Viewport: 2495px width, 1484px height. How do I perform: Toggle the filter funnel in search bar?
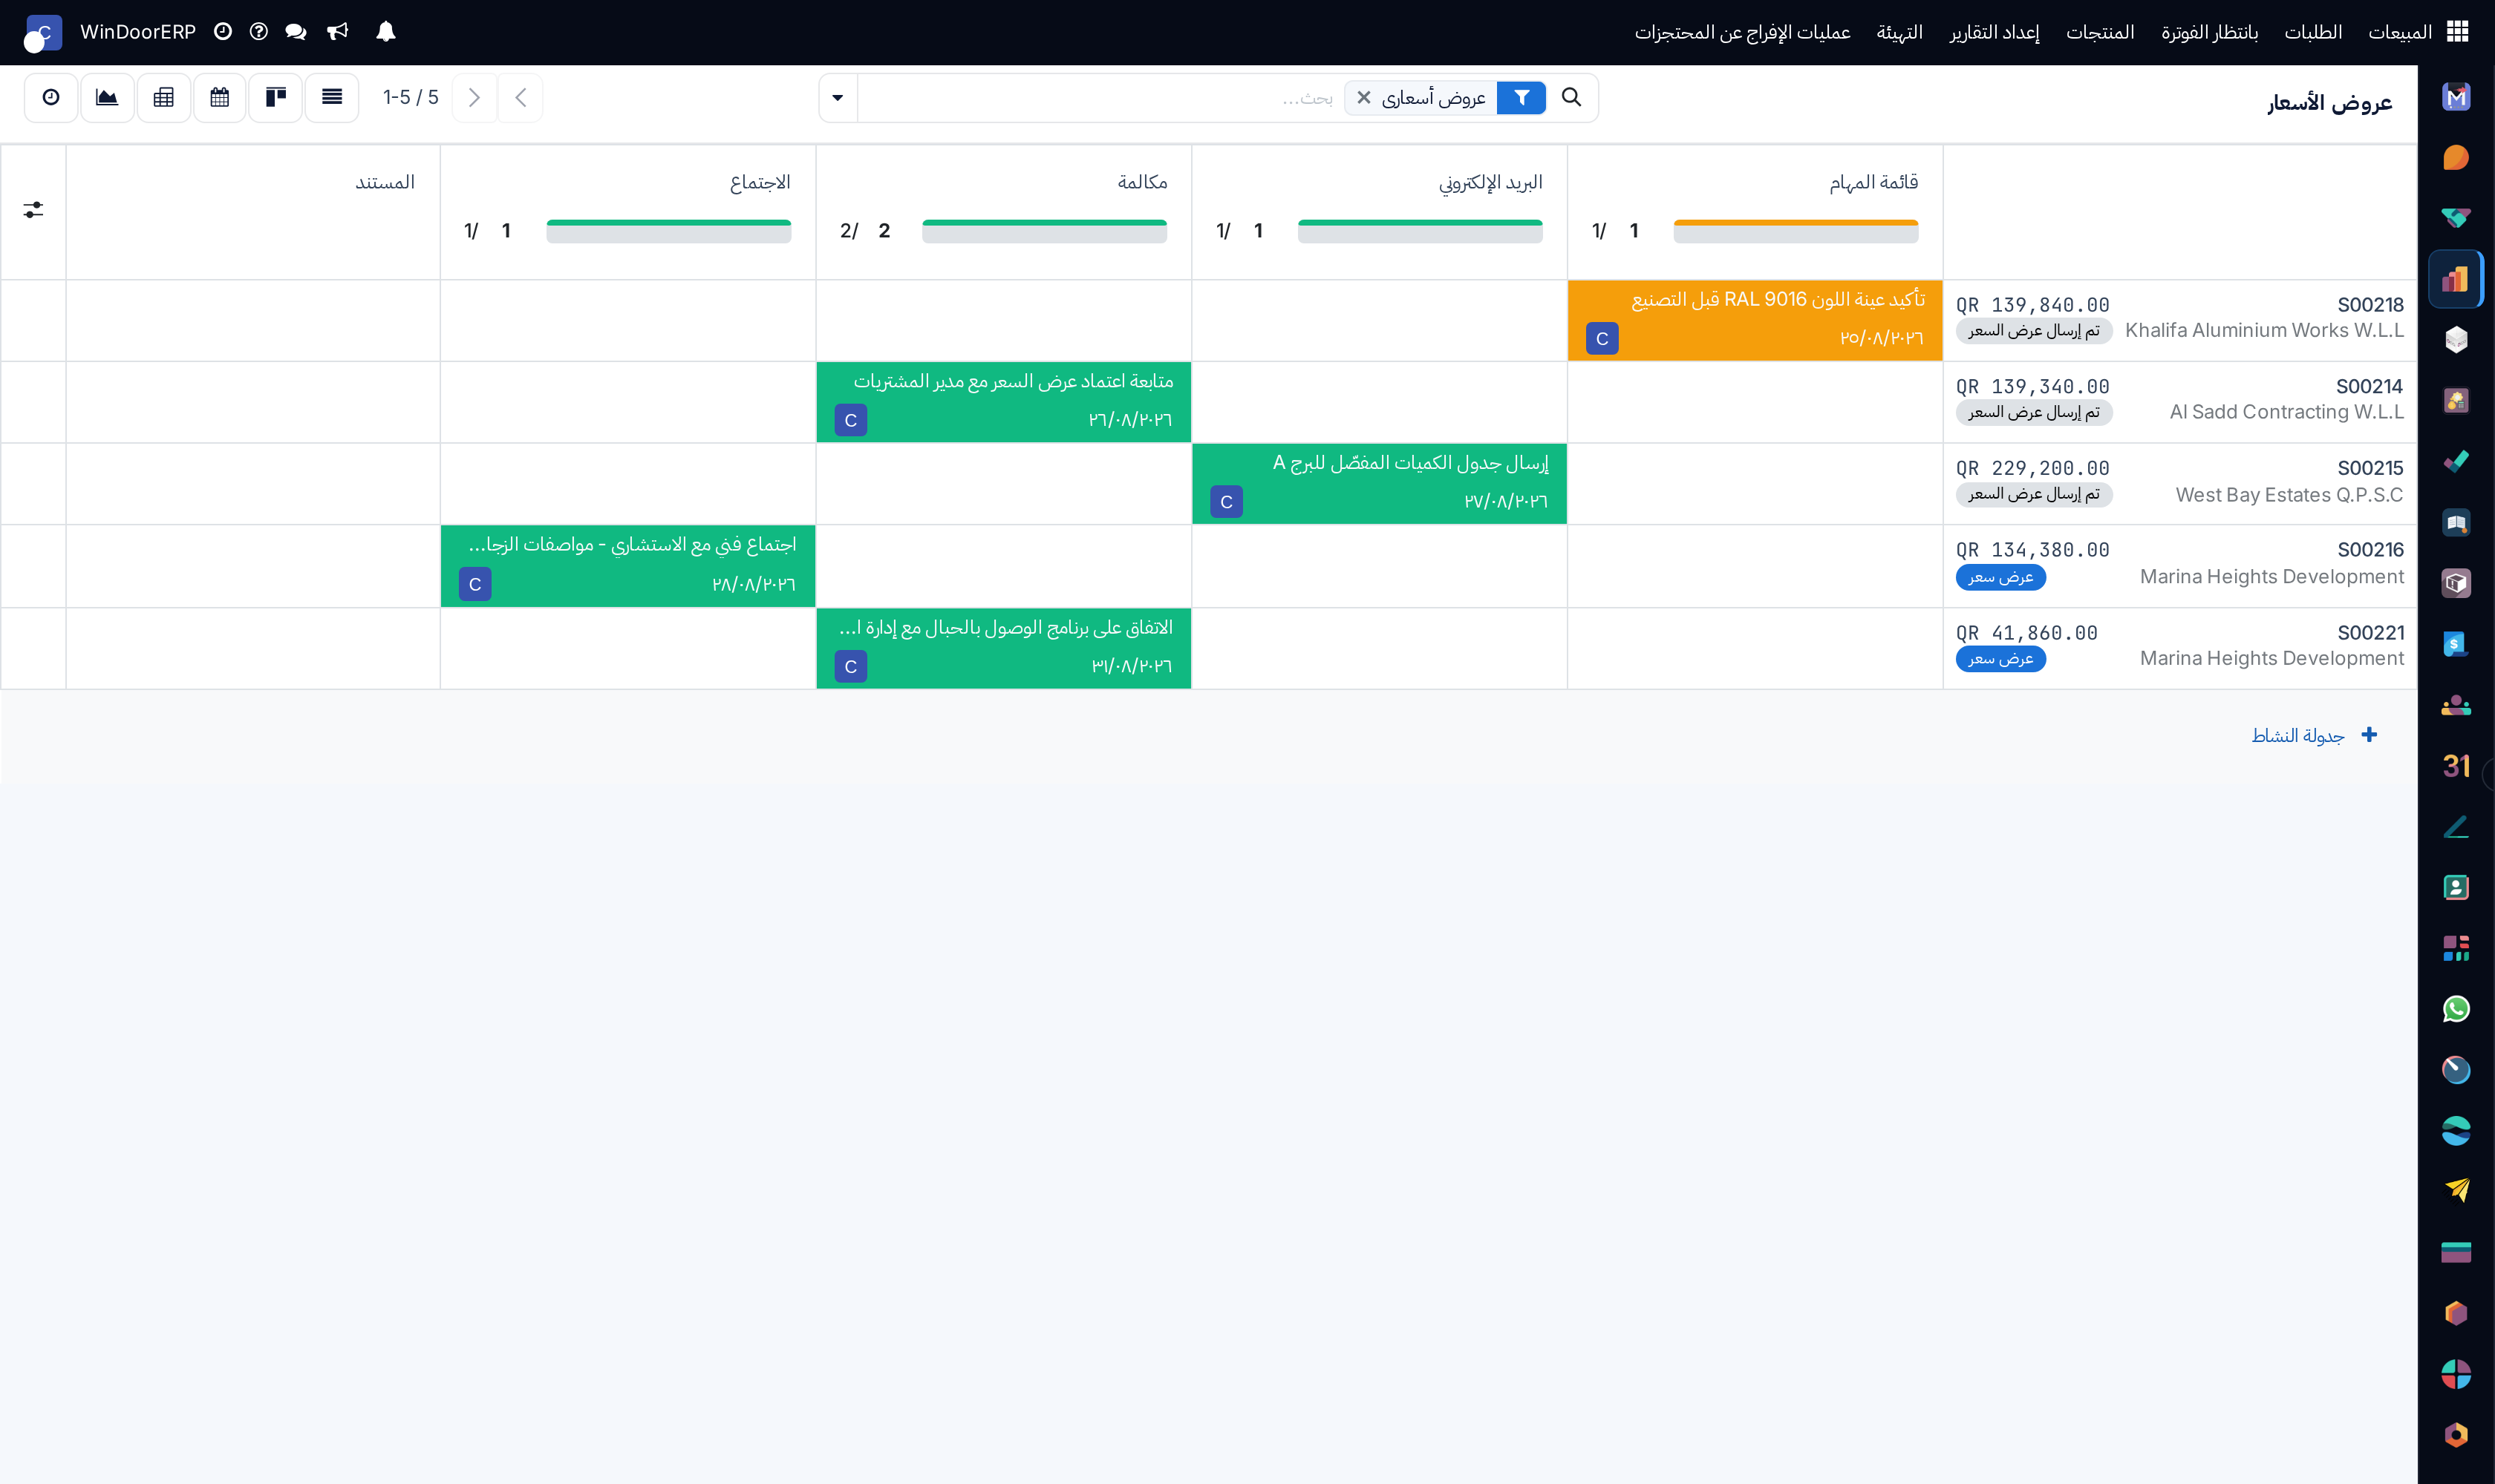pyautogui.click(x=1522, y=97)
